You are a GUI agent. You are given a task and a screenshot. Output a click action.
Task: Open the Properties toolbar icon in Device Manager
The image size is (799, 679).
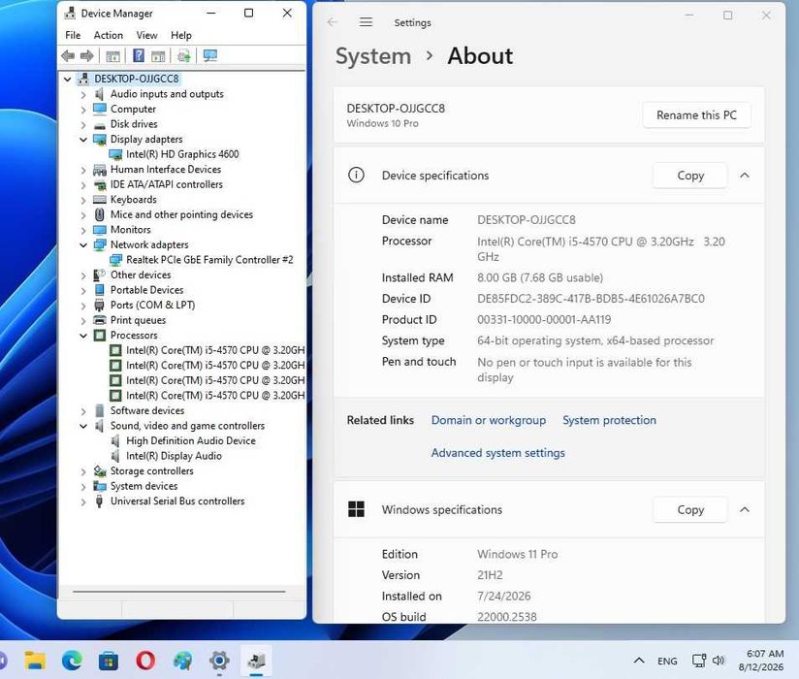coord(112,55)
